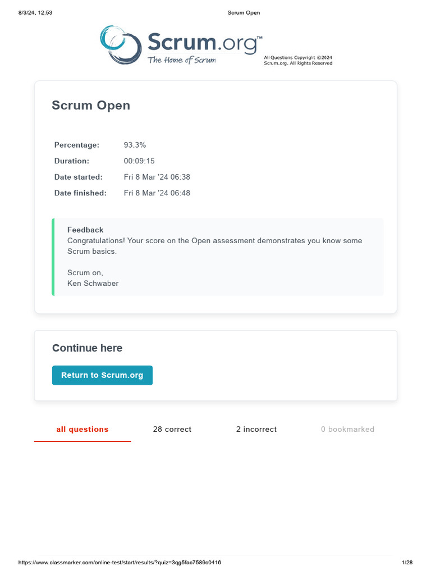Viewport: 431px width, 575px height.
Task: Select the "0 bookmarked" tab
Action: [x=347, y=430]
